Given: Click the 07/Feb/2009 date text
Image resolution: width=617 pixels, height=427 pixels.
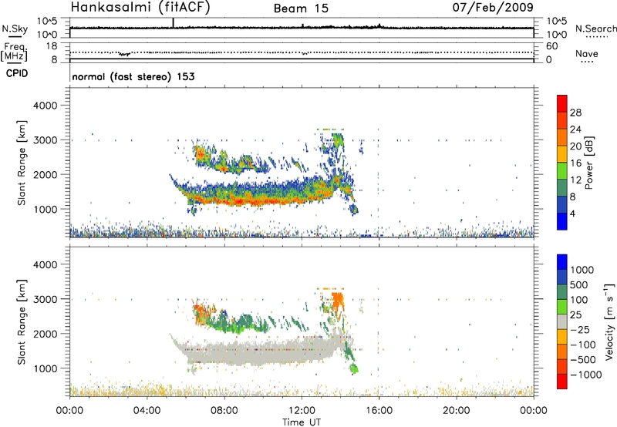Looking at the screenshot, I should [x=493, y=7].
